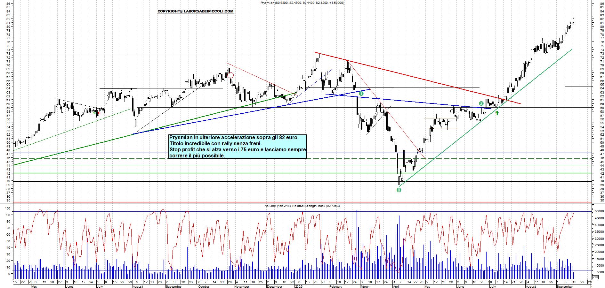This screenshot has height=288, width=605.
Task: Select the Volume and Relative Strength Index title
Action: click(x=302, y=206)
